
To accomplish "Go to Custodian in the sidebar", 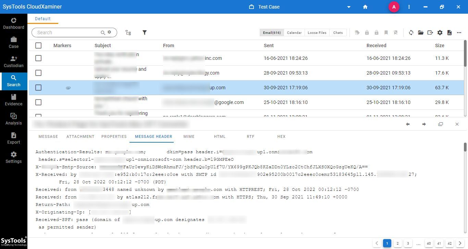I will [x=14, y=62].
